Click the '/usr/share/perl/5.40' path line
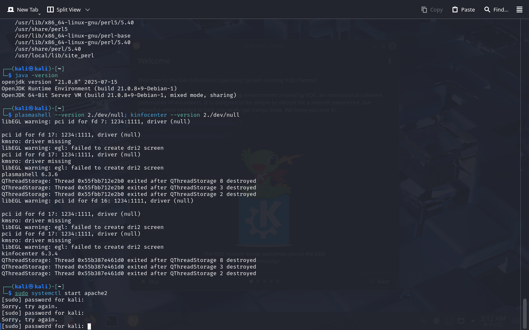The width and height of the screenshot is (529, 330). click(48, 49)
